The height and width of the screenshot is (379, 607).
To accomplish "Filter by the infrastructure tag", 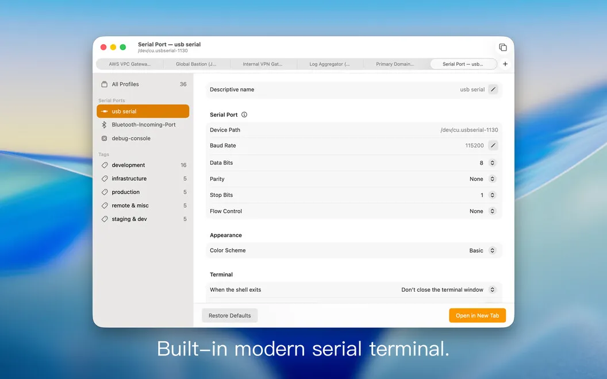I will [143, 178].
